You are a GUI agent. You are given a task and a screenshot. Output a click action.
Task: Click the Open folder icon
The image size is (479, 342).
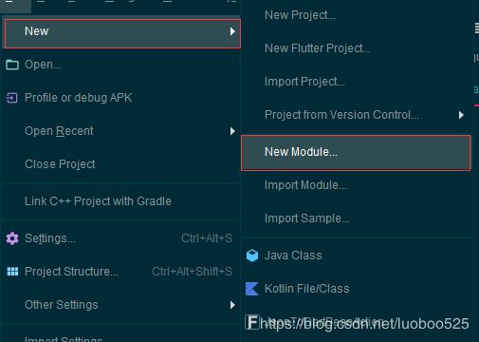[12, 65]
